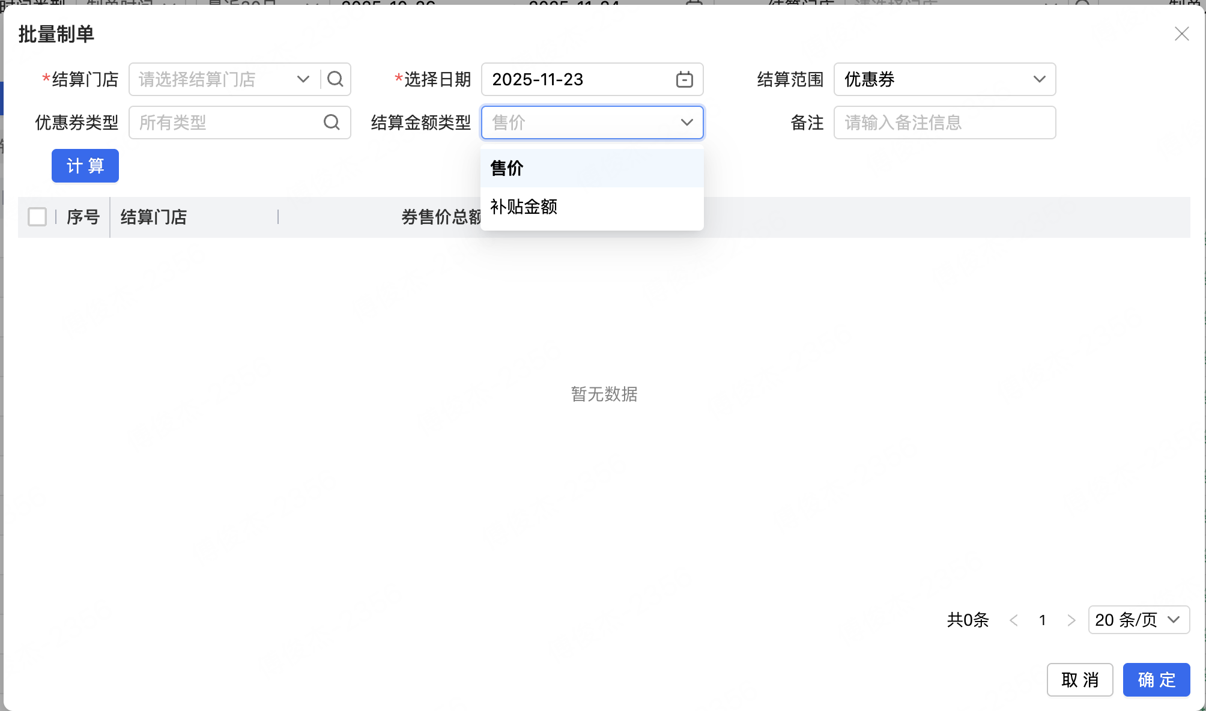Click the 确定 confirm button
The height and width of the screenshot is (711, 1206).
[x=1156, y=680]
